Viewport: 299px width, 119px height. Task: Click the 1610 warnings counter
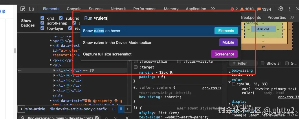point(247,9)
